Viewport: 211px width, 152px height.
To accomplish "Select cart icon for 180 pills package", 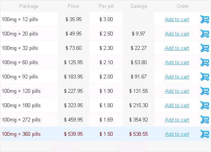I will pyautogui.click(x=205, y=105).
